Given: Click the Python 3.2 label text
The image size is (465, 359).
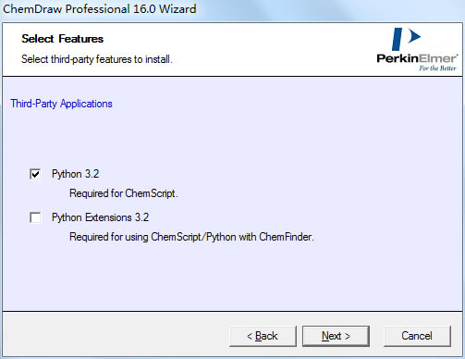Looking at the screenshot, I should (x=76, y=174).
